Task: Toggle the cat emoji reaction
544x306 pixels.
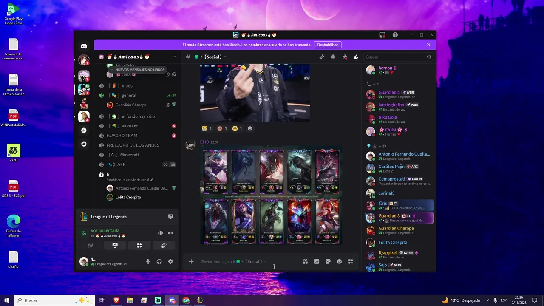Action: (207, 128)
